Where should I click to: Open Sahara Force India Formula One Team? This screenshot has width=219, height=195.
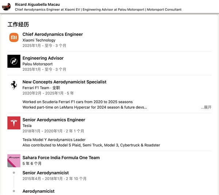pos(61,158)
